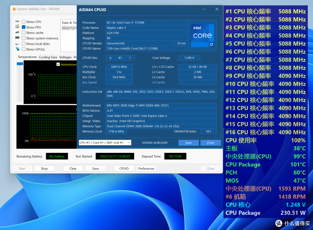Open the CPU #1 / Core #1 selector dropdown

click(105, 142)
